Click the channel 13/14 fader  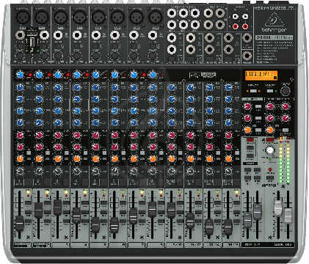pyautogui.click(x=209, y=227)
